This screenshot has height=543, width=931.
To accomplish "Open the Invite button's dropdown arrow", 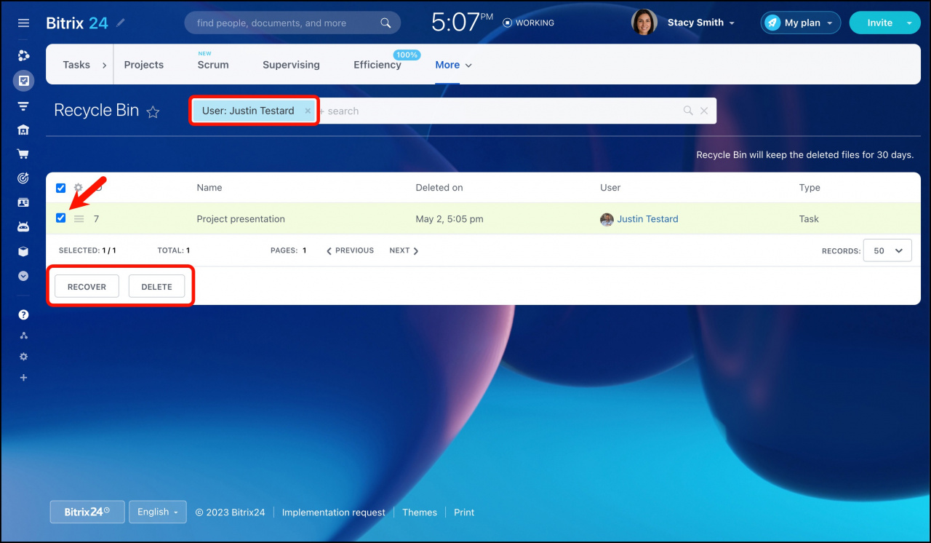I will 908,23.
